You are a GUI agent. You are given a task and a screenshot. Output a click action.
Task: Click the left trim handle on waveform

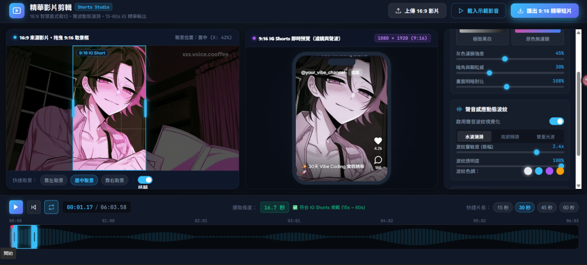[14, 236]
